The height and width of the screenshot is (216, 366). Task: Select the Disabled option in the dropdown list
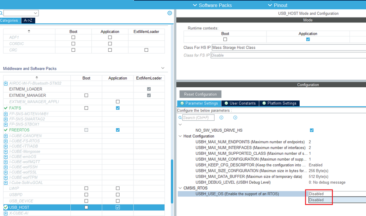tap(337, 200)
